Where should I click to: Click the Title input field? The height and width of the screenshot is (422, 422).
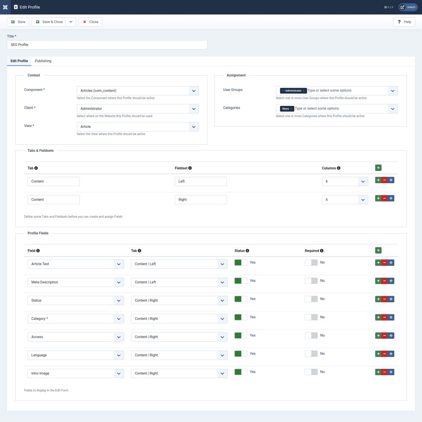[x=107, y=45]
